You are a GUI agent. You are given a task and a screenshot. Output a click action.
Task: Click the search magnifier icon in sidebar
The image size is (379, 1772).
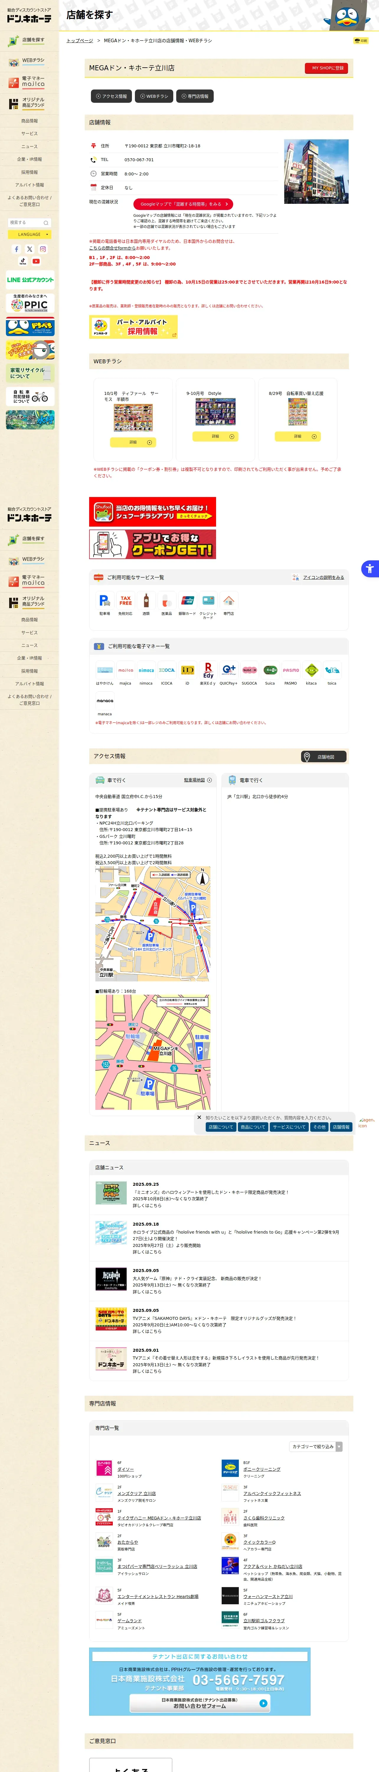46,223
